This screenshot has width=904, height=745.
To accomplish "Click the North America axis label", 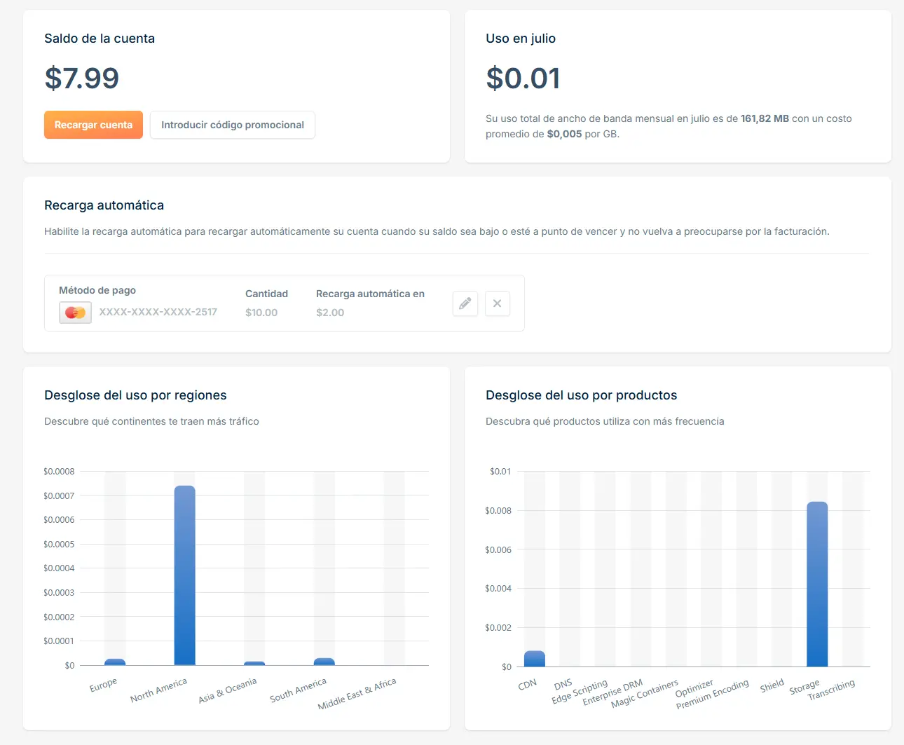I will click(x=158, y=690).
